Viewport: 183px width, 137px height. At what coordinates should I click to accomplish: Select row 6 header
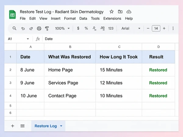click(x=10, y=113)
